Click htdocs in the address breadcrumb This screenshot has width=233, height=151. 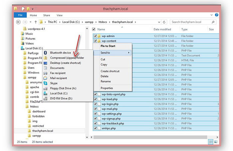[103, 22]
